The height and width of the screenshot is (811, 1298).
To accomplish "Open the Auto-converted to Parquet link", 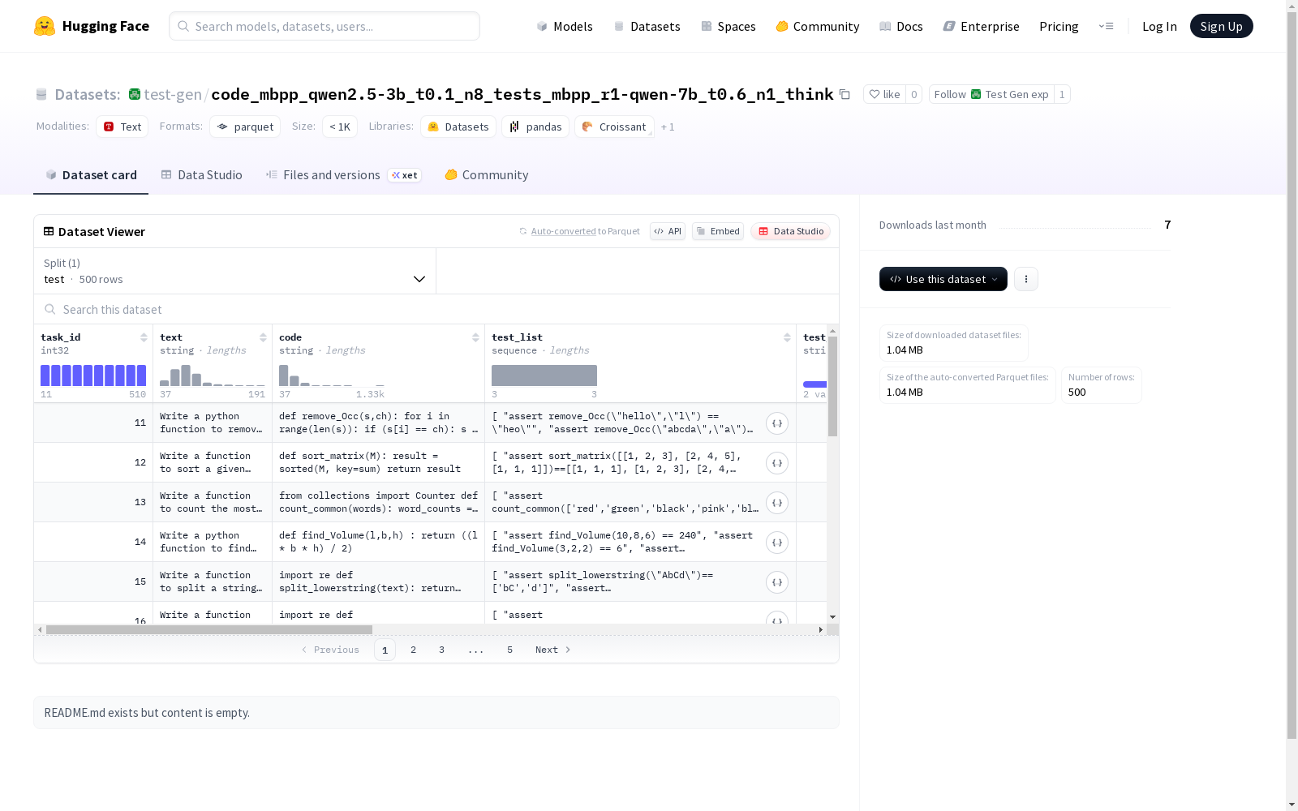I will tap(579, 231).
